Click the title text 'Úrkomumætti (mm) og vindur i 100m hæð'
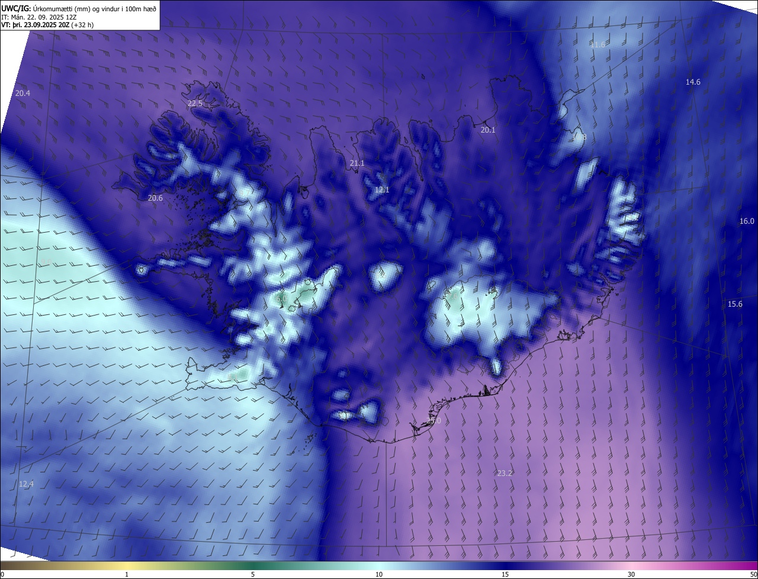 (x=94, y=8)
